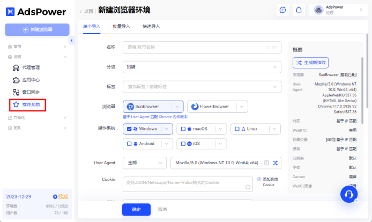
Task: Click the 新建浏览器 button
Action: (37, 29)
